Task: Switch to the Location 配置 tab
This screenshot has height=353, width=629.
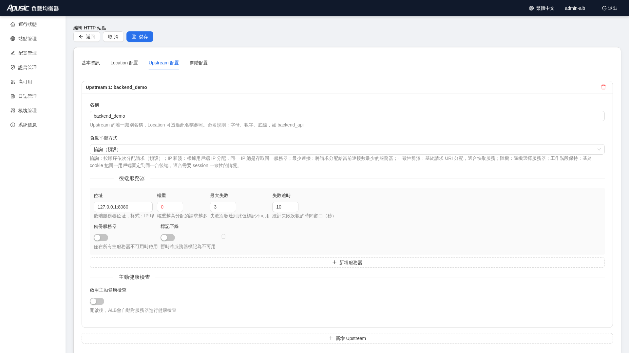Action: coord(124,63)
